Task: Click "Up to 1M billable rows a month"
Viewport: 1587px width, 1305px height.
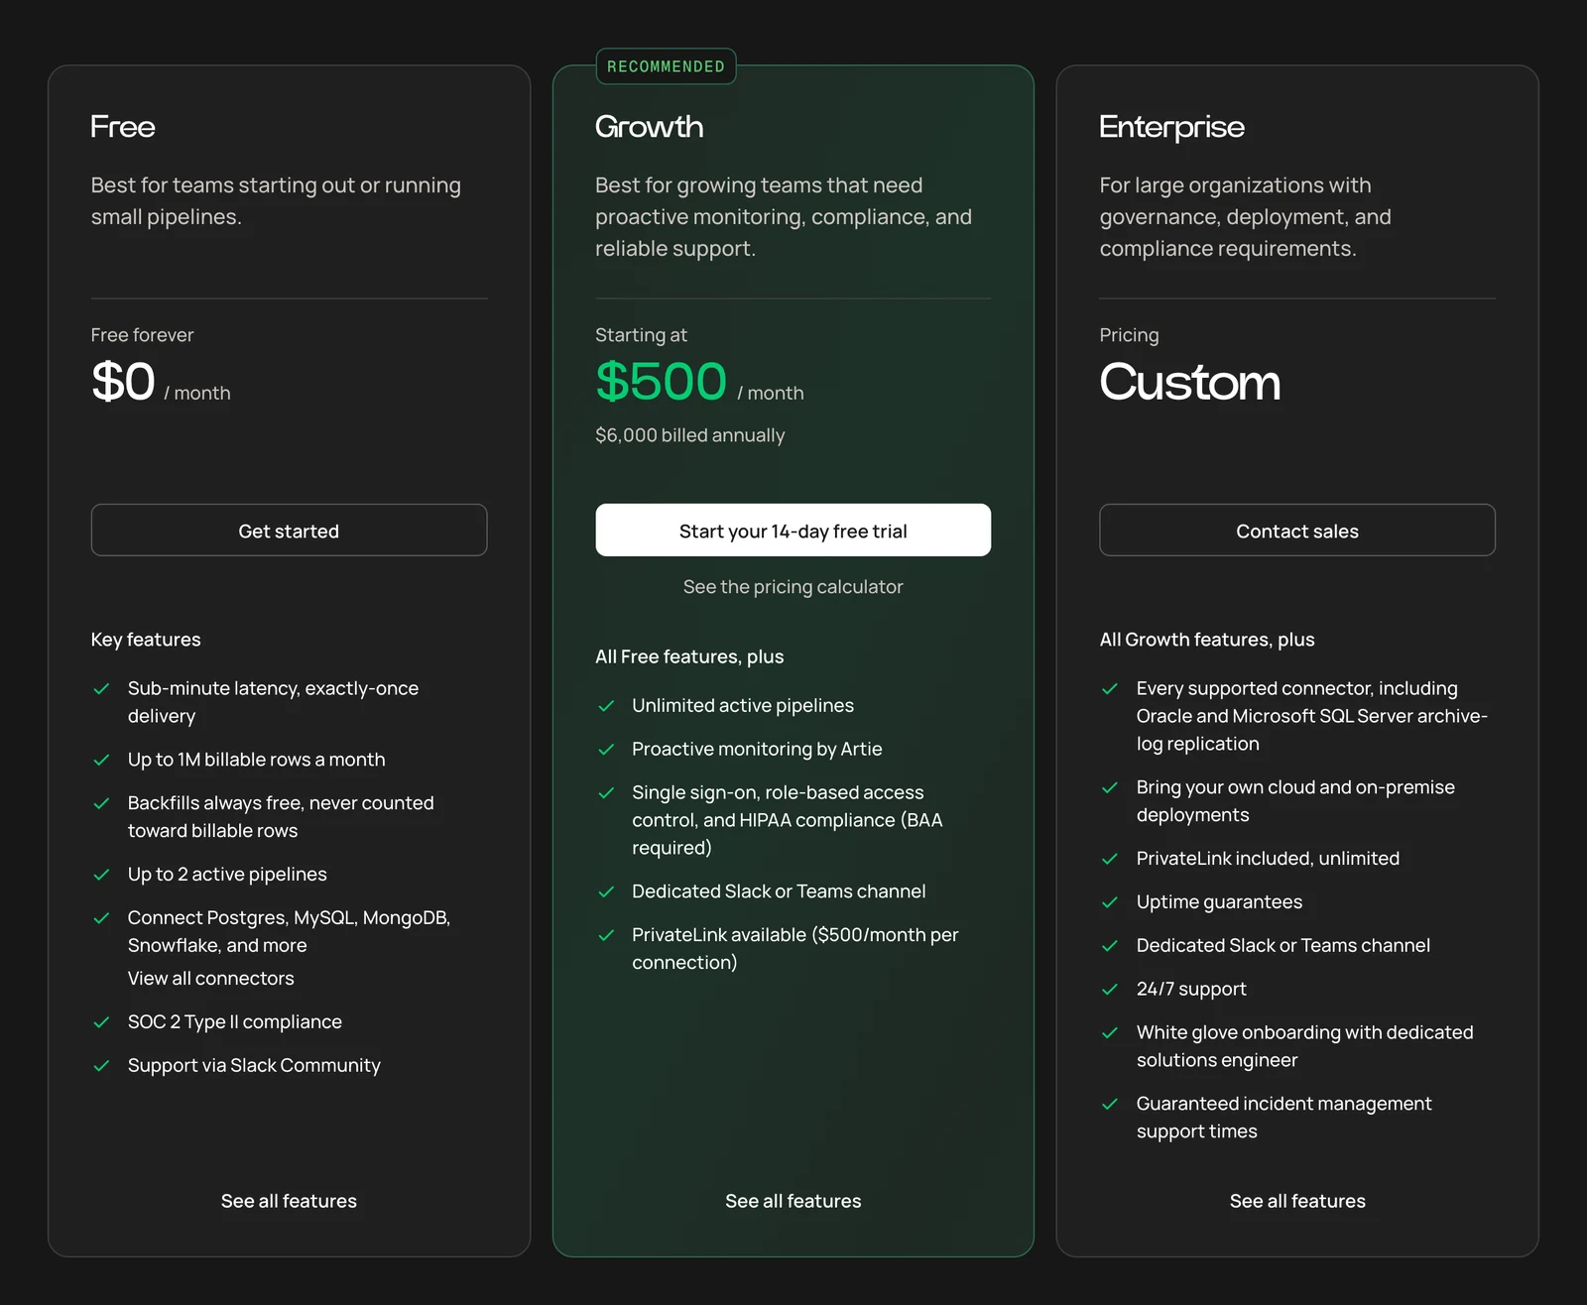Action: tap(257, 760)
